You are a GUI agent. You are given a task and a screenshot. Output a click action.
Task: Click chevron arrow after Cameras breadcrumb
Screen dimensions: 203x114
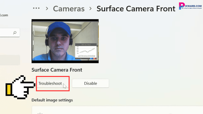pyautogui.click(x=90, y=9)
